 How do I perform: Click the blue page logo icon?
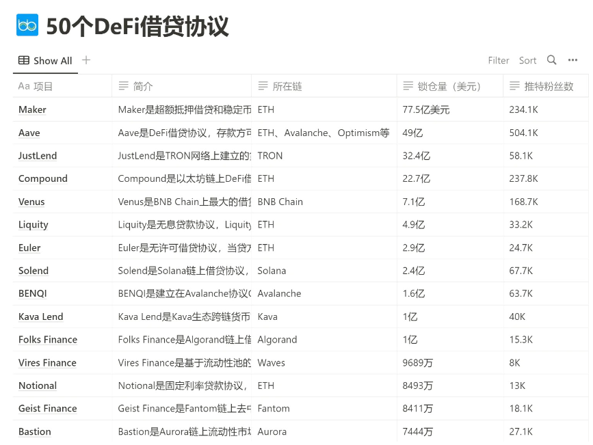point(27,25)
